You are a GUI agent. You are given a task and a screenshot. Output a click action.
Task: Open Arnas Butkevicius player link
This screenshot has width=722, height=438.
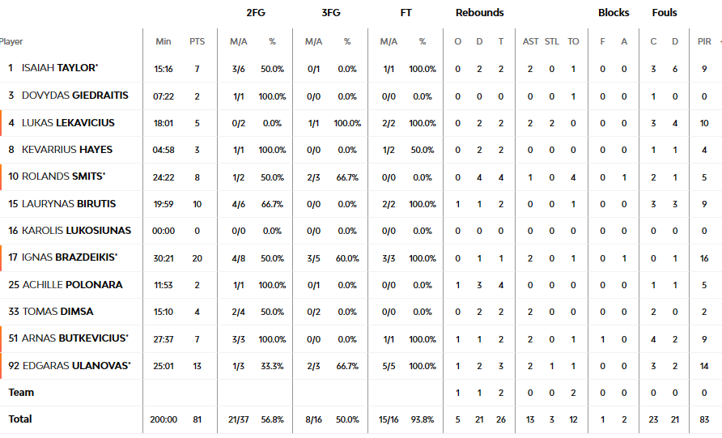tap(75, 338)
